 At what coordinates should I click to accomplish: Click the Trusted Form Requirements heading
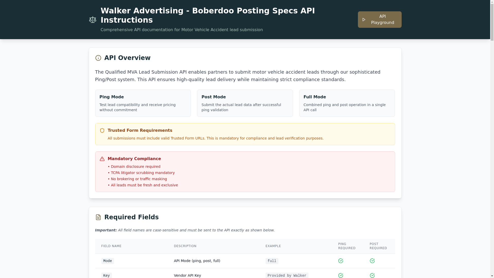point(140,131)
